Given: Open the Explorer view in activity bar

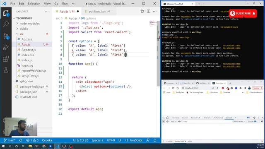Looking at the screenshot, I should (6, 13).
